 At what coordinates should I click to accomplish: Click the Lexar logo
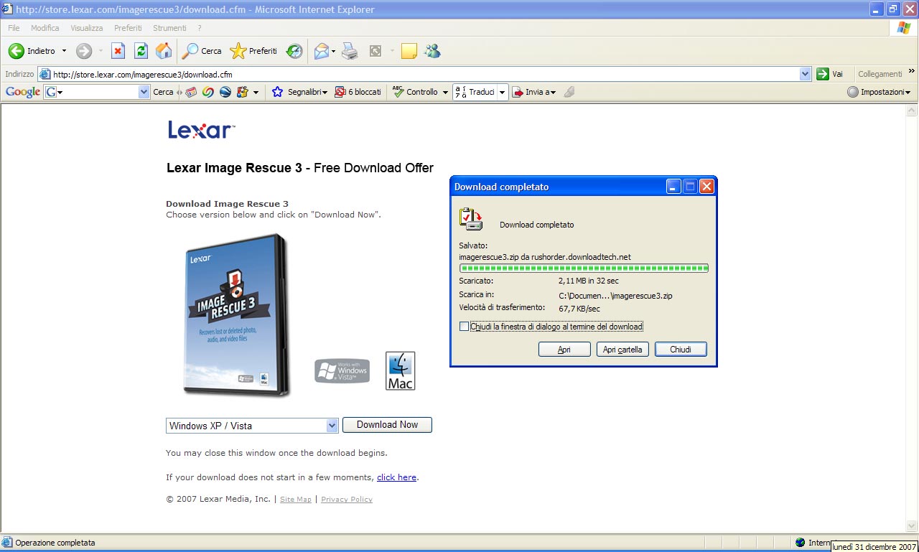[201, 130]
